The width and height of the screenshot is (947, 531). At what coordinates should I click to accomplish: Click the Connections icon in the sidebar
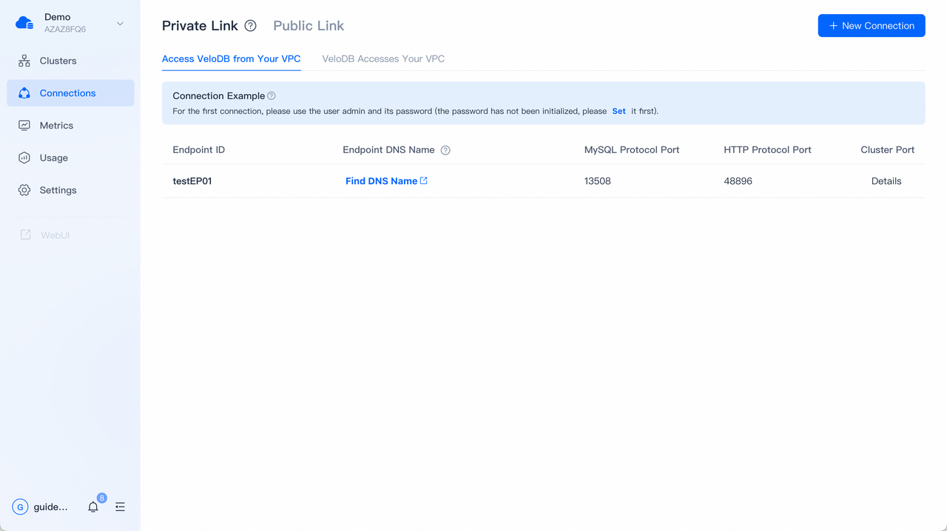24,92
